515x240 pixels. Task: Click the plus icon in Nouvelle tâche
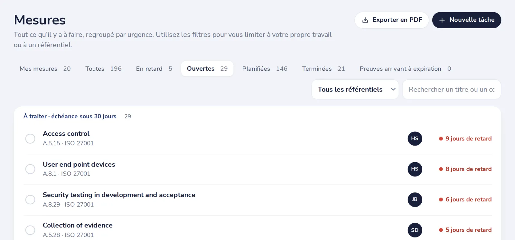click(442, 20)
